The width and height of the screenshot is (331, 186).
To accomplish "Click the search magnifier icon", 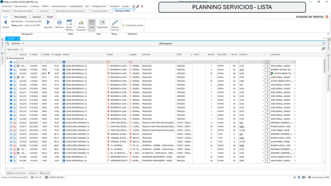I will [x=323, y=48].
